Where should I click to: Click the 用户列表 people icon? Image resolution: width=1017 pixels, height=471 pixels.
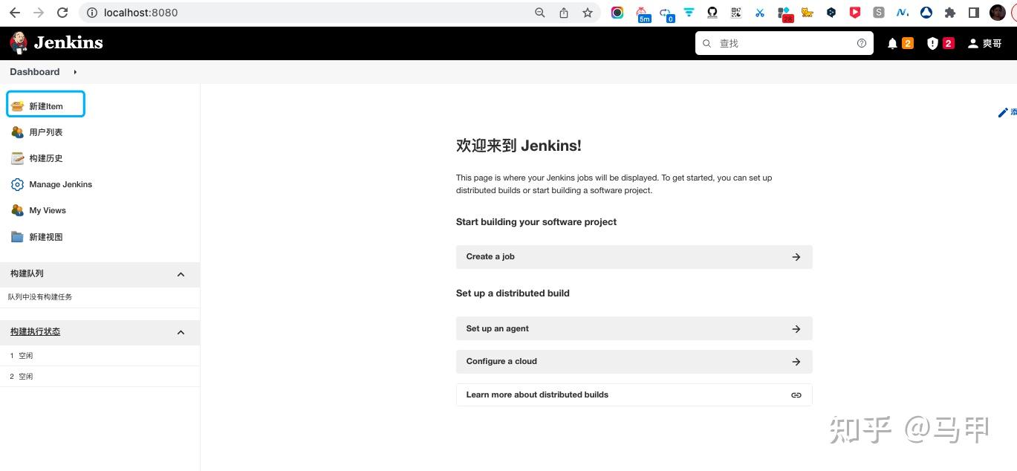(18, 132)
